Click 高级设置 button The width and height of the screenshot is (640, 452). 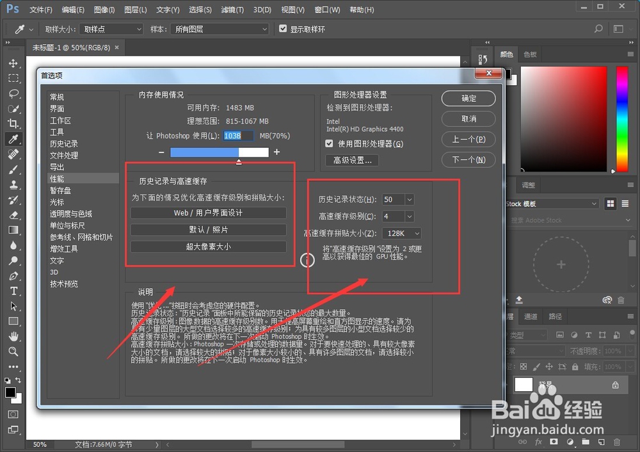pyautogui.click(x=352, y=160)
